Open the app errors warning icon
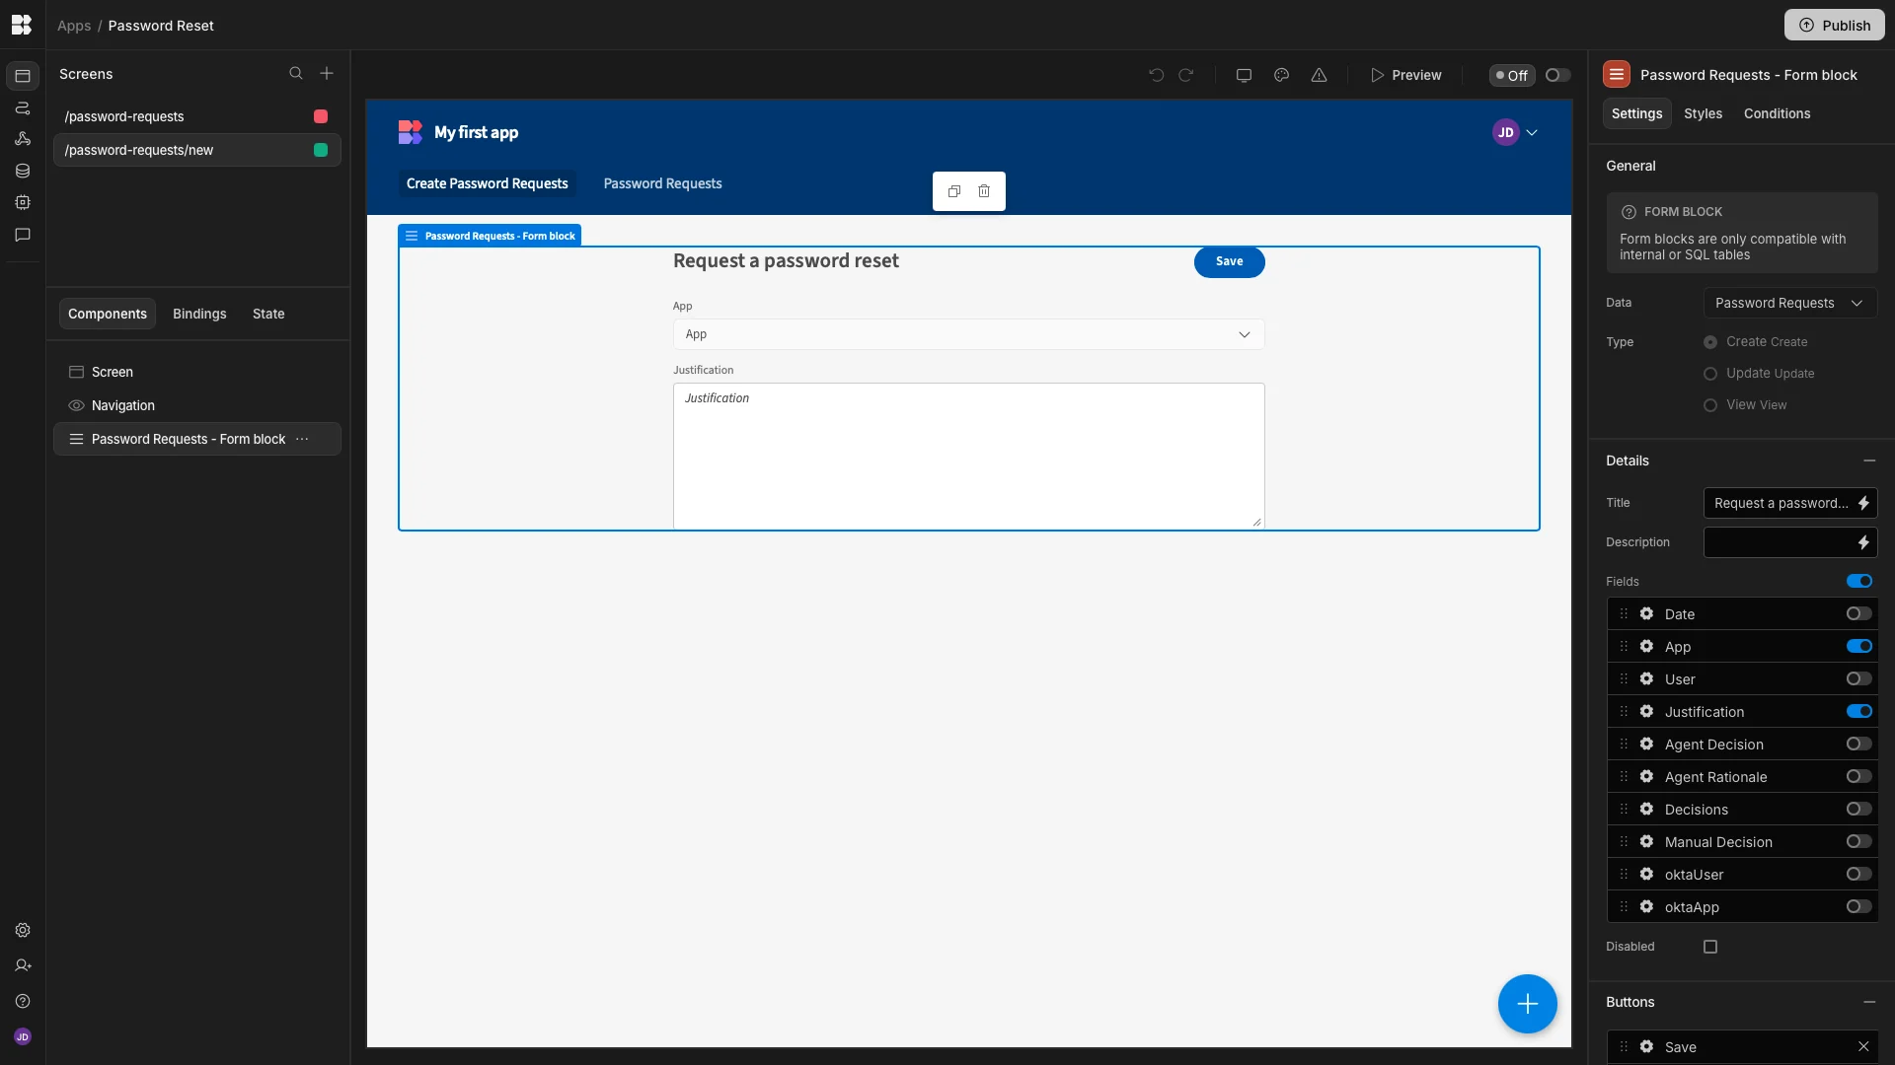This screenshot has width=1895, height=1065. [1320, 75]
